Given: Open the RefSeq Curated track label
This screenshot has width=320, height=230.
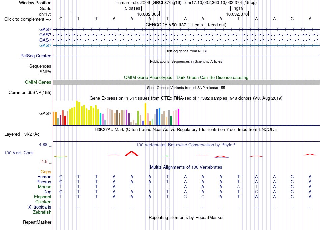Looking at the screenshot, I should point(36,56).
